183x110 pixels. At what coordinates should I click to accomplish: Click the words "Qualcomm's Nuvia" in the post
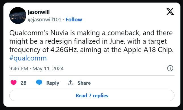click(39, 33)
